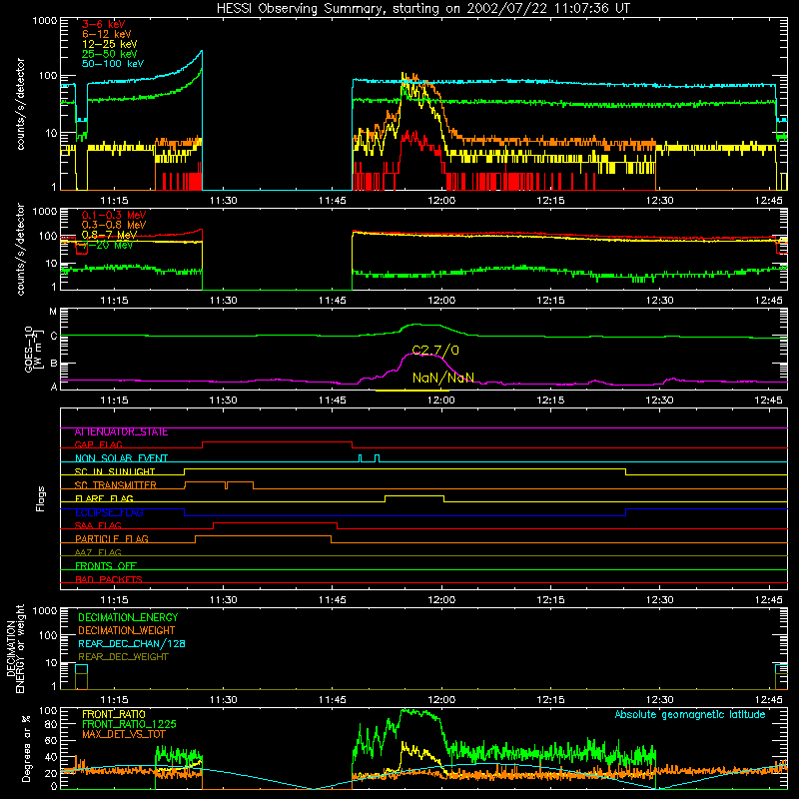
Task: Click the Absolute geomagnetic latitude label
Action: coord(690,715)
